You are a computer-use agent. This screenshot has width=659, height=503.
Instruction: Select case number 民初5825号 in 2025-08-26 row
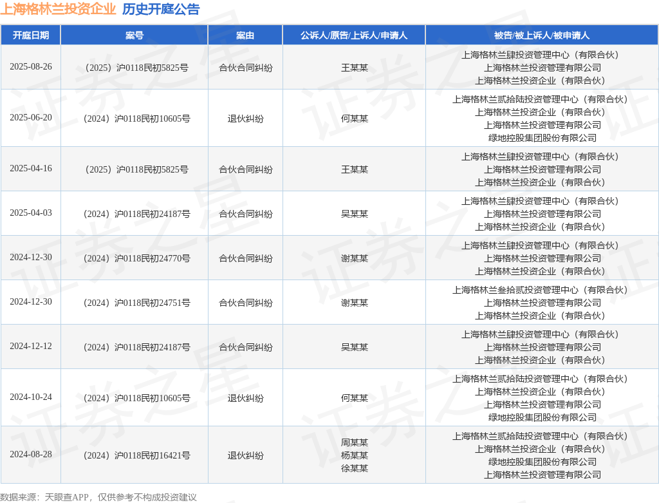[x=136, y=68]
